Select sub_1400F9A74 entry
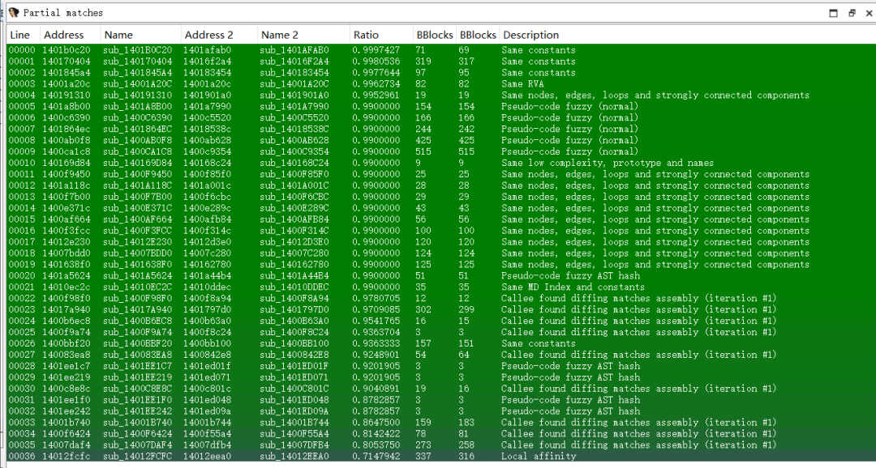This screenshot has height=468, width=876. click(x=137, y=332)
